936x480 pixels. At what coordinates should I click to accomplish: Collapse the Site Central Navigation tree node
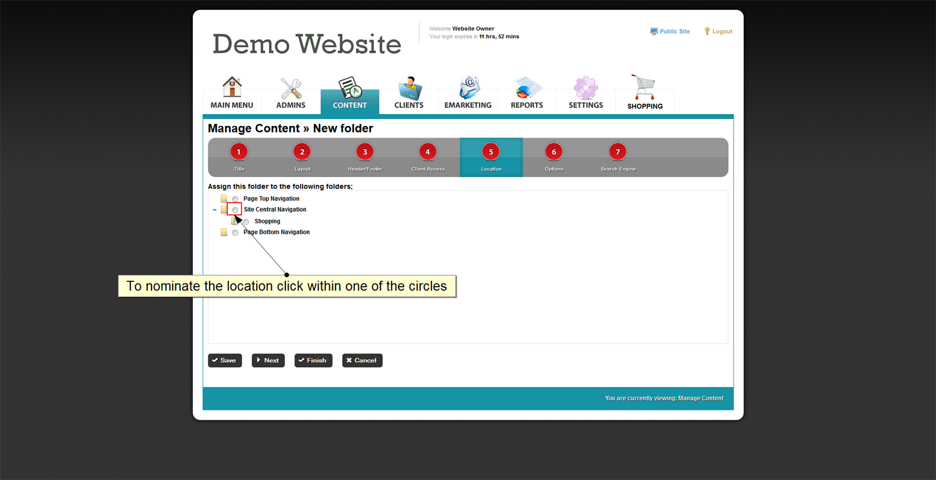pyautogui.click(x=214, y=210)
